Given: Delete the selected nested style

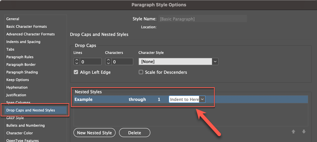Looking at the screenshot, I should click(x=135, y=133).
